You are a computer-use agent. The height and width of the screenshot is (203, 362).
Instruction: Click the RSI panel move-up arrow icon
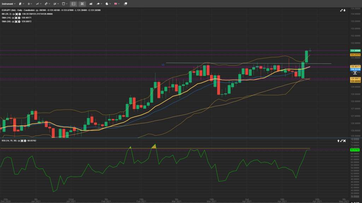click(338, 141)
